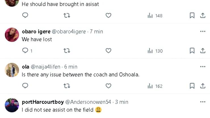Open more options on portHarcourtboy's tweet

203,102
